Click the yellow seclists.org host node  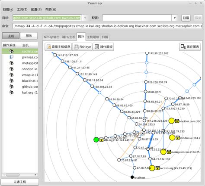(x=152, y=168)
